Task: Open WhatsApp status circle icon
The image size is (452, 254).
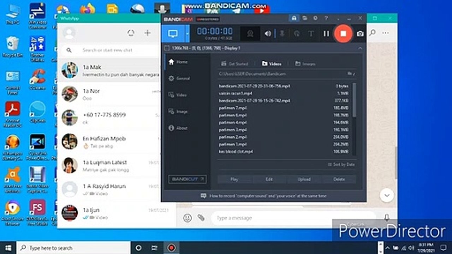Action: [x=131, y=33]
